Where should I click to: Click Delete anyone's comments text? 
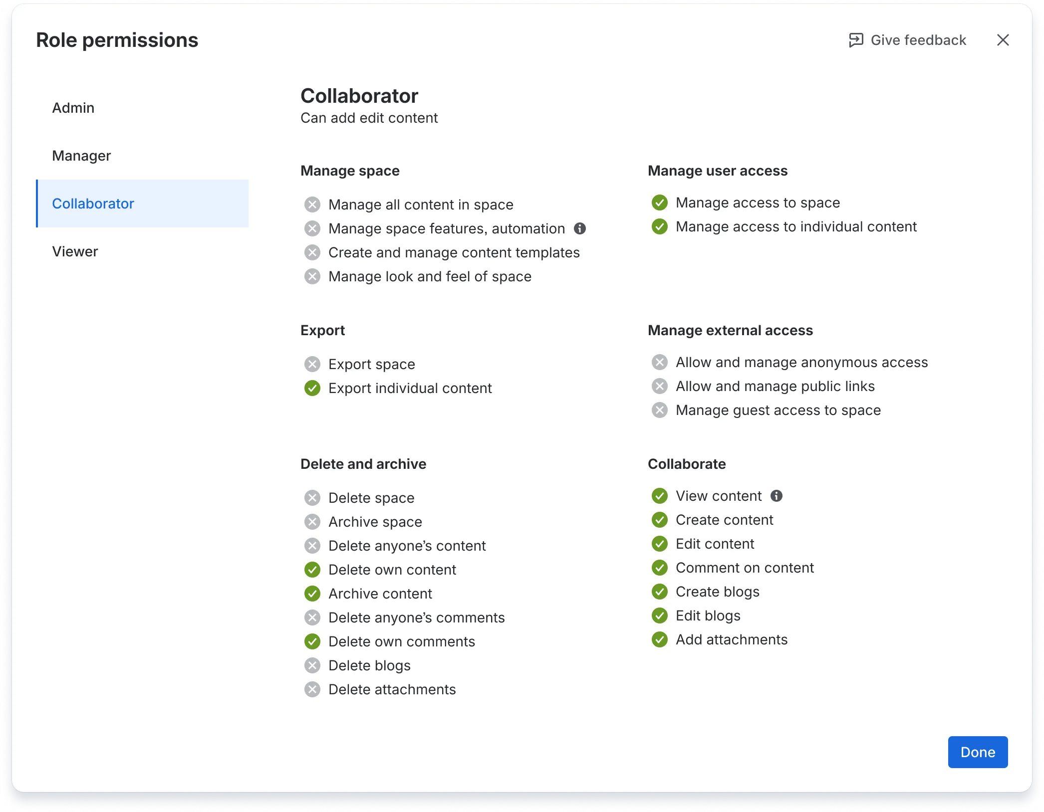(x=417, y=617)
